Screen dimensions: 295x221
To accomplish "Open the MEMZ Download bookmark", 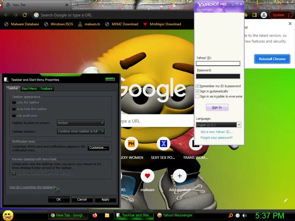I will point(122,24).
